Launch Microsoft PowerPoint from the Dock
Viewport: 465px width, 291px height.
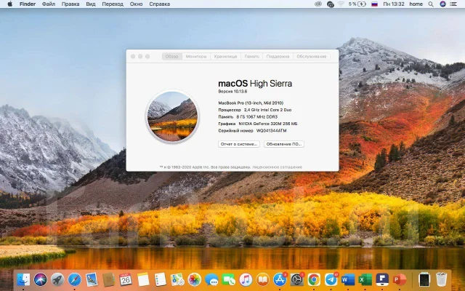399,279
